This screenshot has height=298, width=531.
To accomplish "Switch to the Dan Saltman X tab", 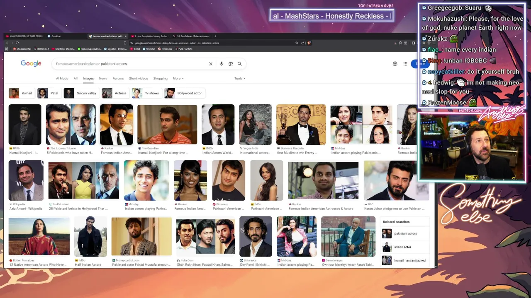I will pyautogui.click(x=191, y=36).
